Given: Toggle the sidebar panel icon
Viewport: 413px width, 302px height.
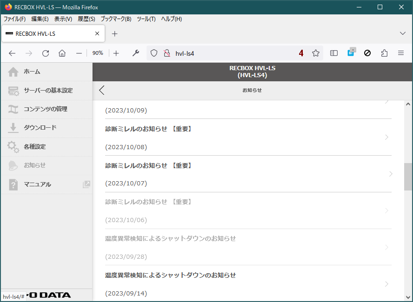Looking at the screenshot, I should 334,53.
